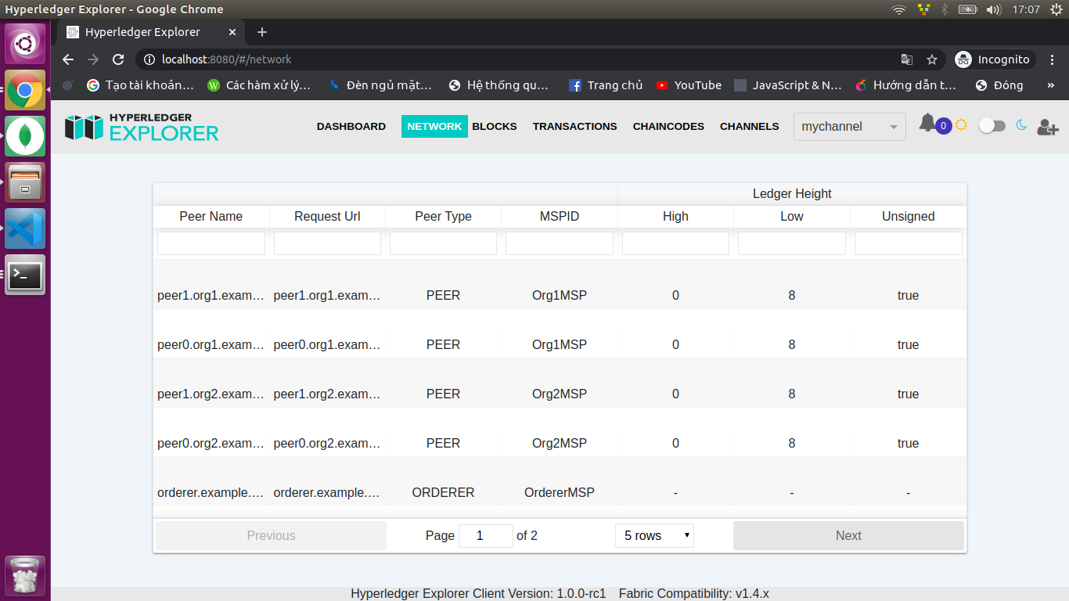Switch to the BLOCKS tab
This screenshot has height=601, width=1069.
coord(495,126)
